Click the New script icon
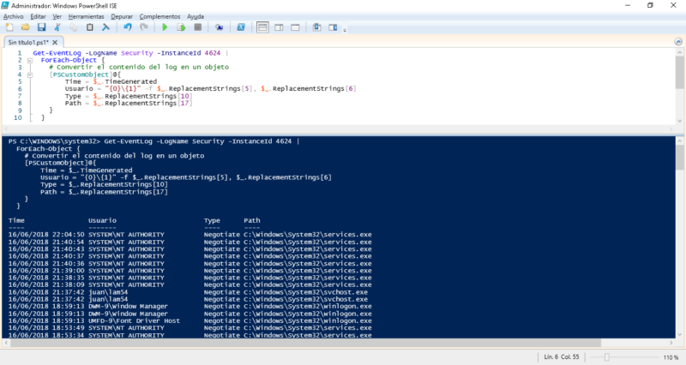686x365 pixels. click(x=9, y=27)
